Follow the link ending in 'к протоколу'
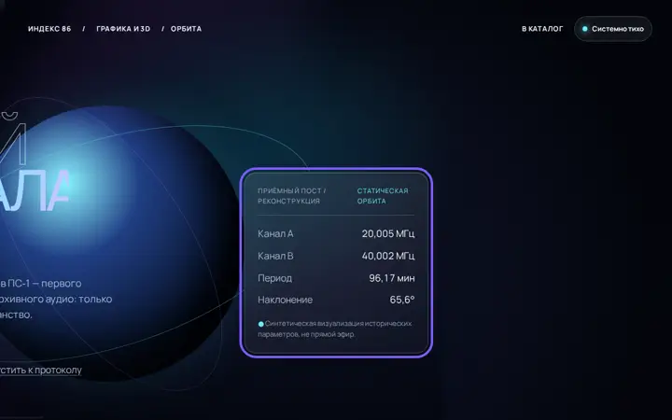Viewport: 672px width, 420px height. click(40, 370)
